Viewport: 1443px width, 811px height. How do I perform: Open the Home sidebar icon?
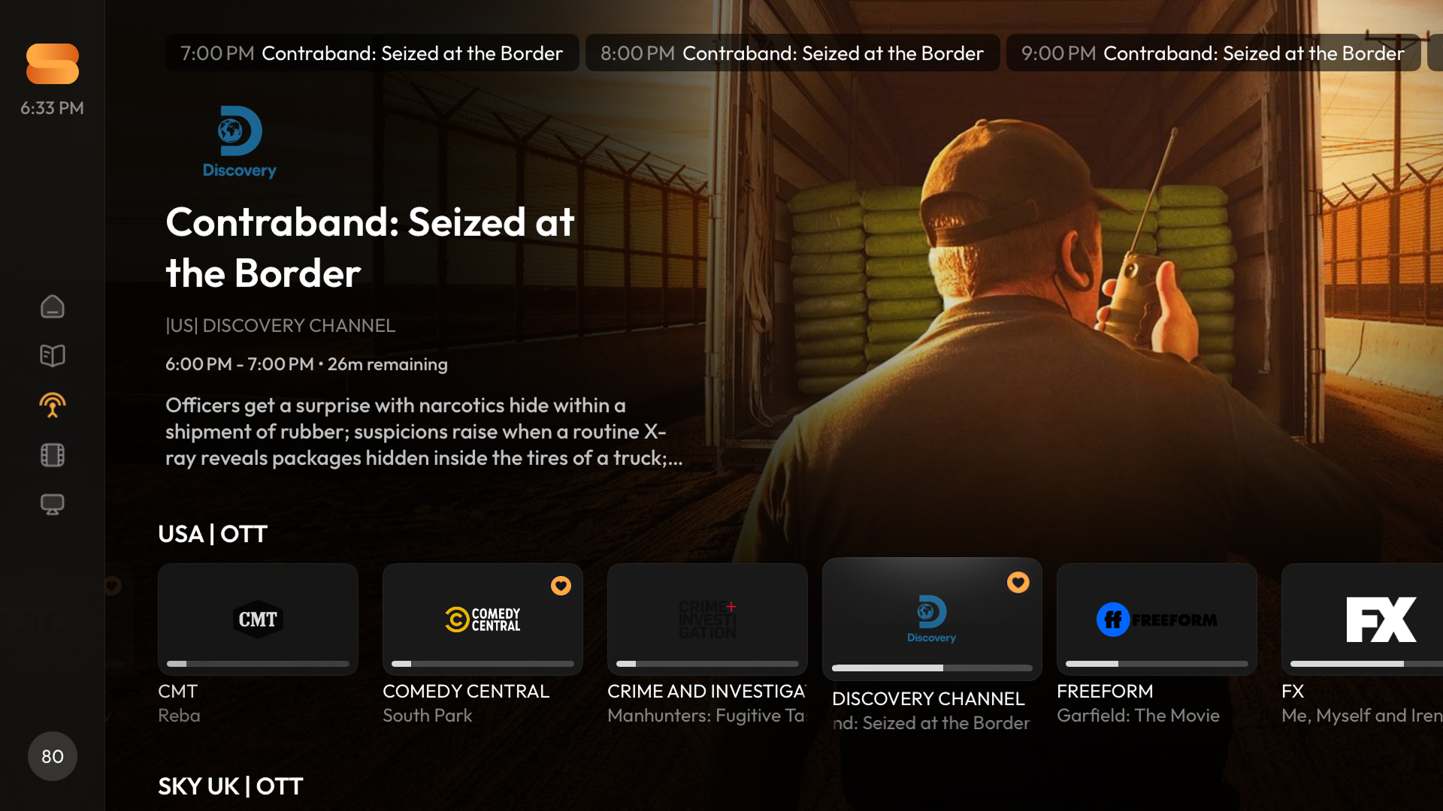click(52, 306)
